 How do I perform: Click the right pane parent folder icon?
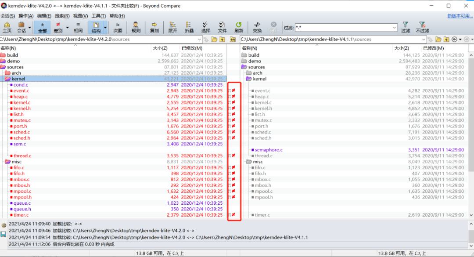[446, 40]
